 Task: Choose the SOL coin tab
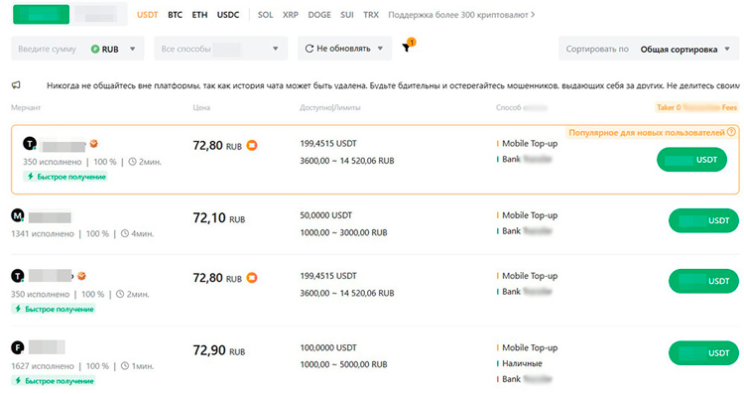[265, 15]
